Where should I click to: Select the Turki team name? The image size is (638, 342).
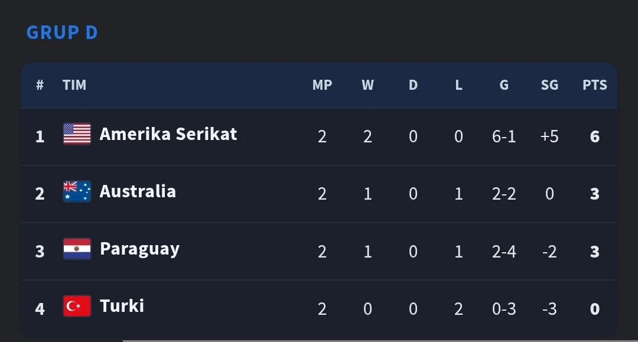(122, 306)
